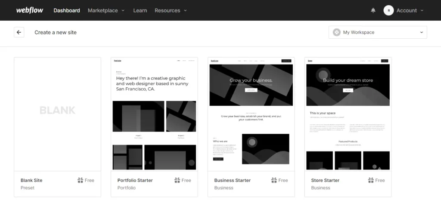Click the Blank Site title
The width and height of the screenshot is (441, 210).
point(31,180)
